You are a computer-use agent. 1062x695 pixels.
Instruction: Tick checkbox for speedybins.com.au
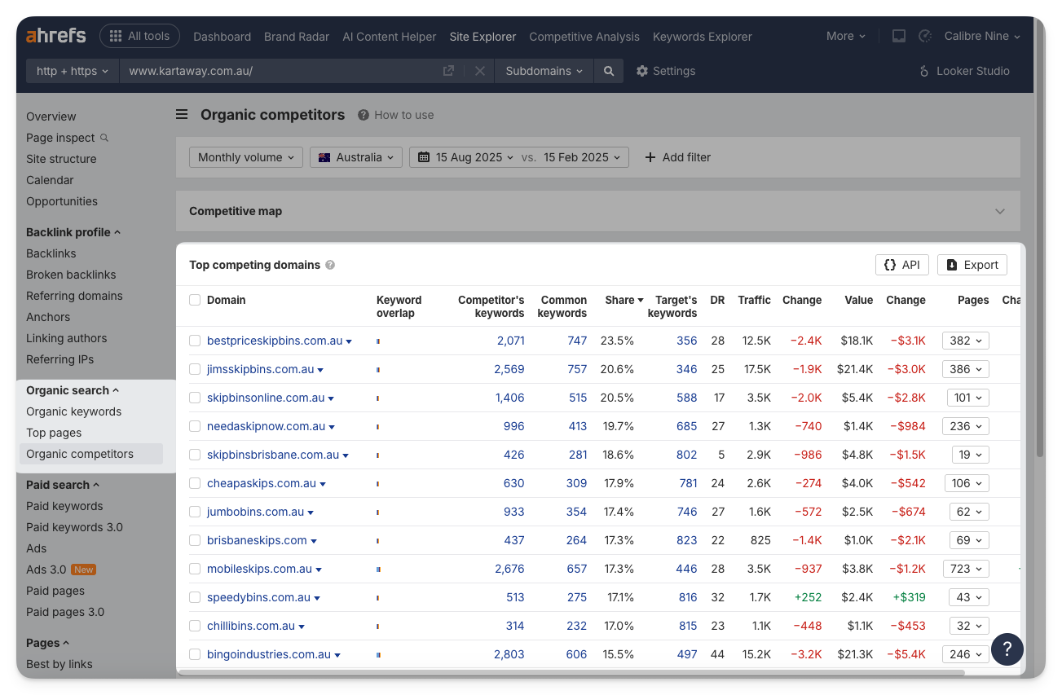click(x=195, y=597)
